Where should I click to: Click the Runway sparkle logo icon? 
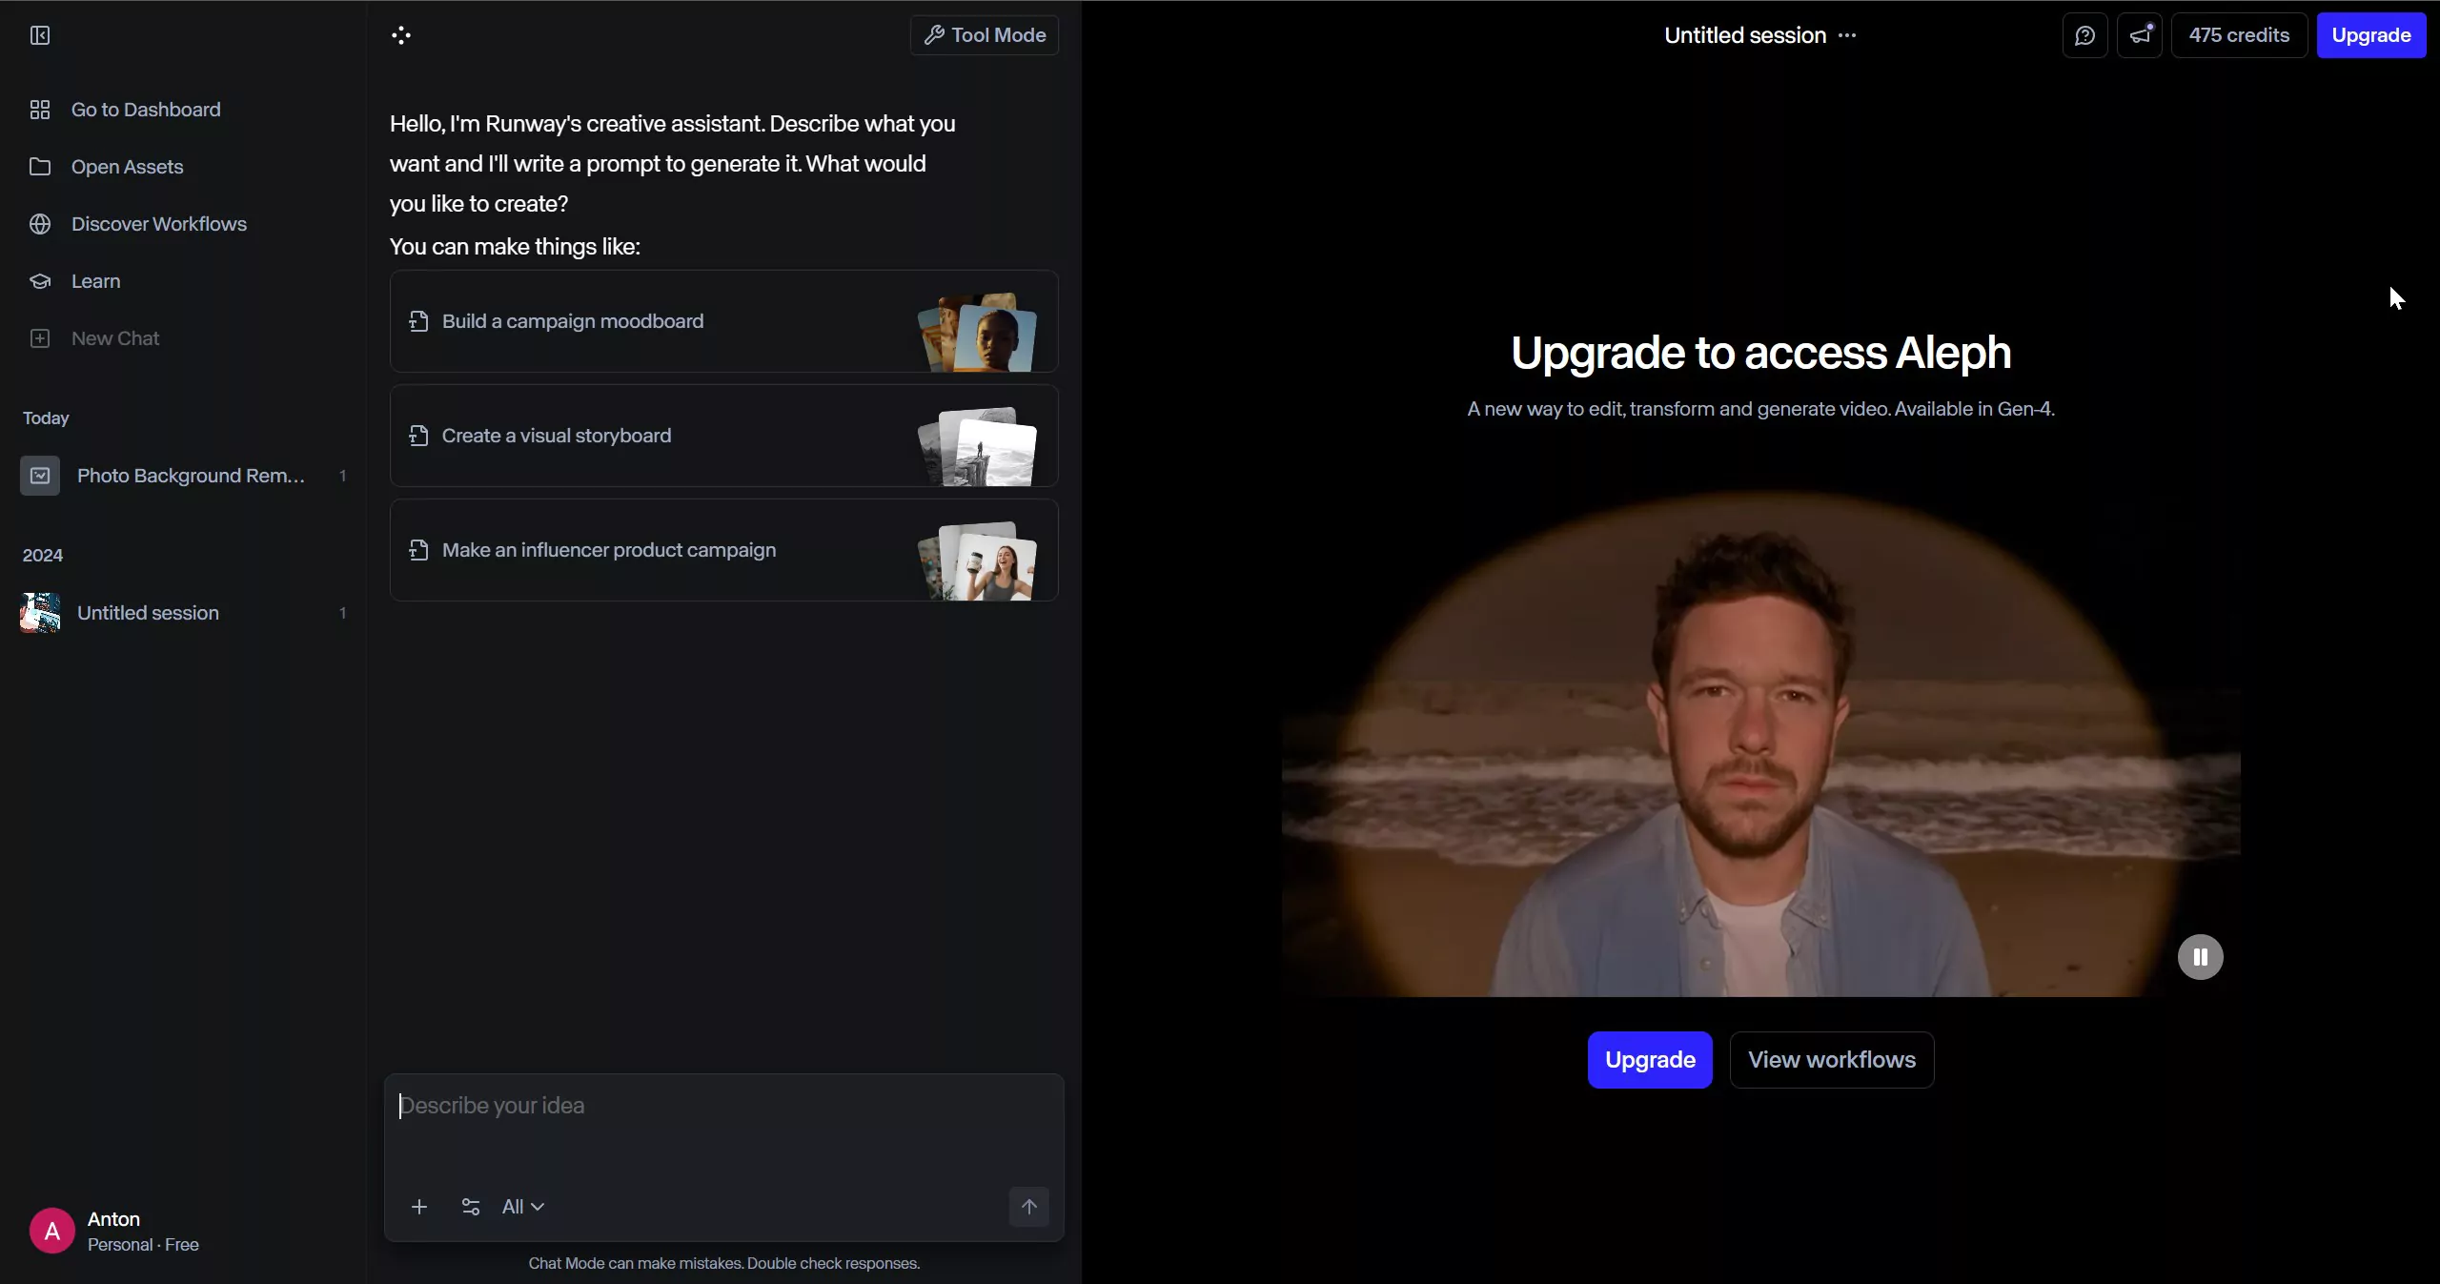(401, 35)
